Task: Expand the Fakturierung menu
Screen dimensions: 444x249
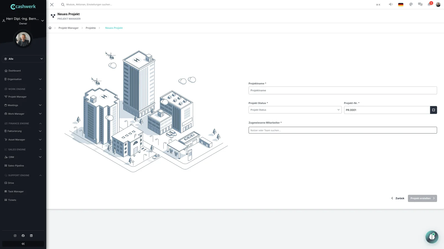Action: point(23,131)
